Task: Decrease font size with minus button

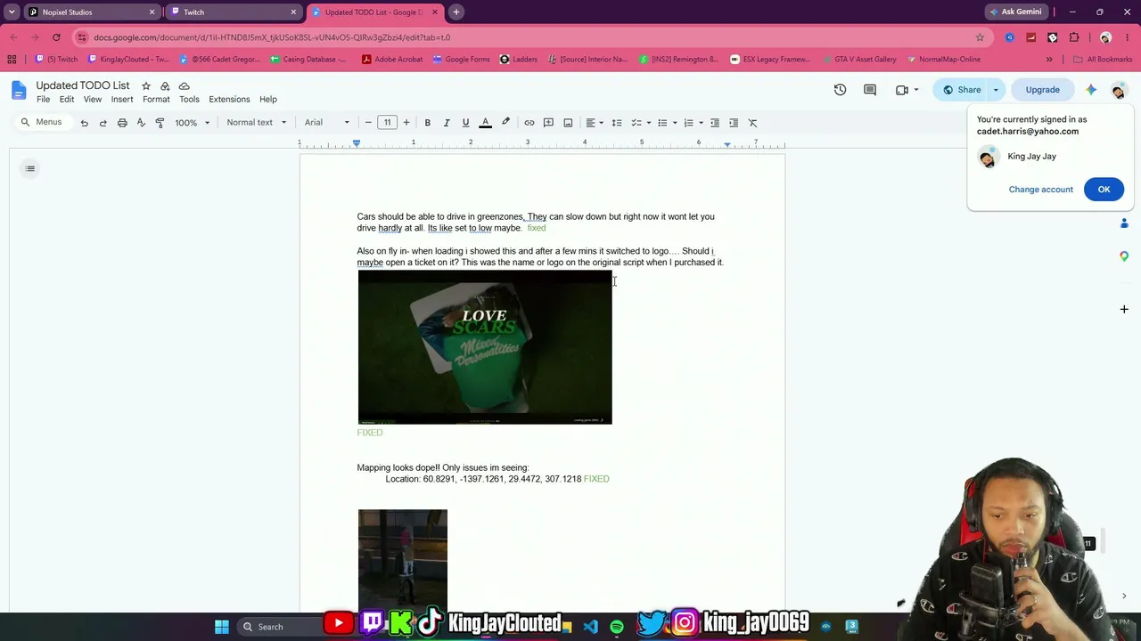Action: [368, 123]
